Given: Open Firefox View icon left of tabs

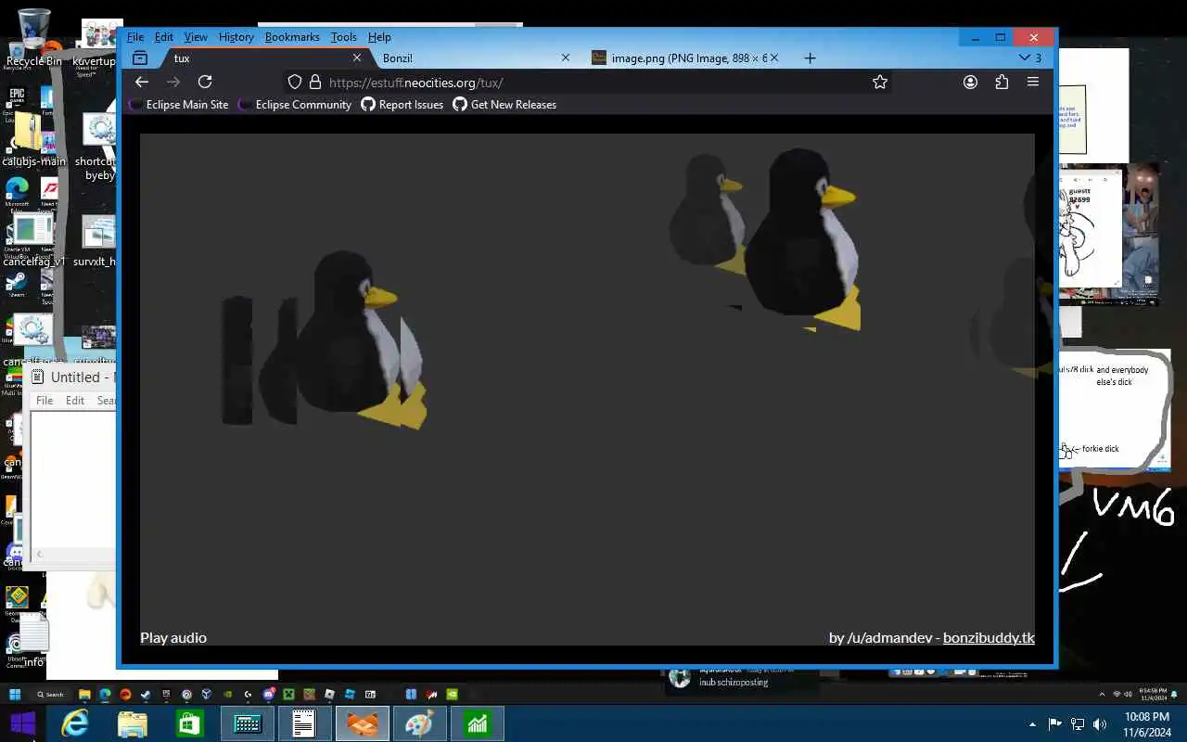Looking at the screenshot, I should click(140, 58).
